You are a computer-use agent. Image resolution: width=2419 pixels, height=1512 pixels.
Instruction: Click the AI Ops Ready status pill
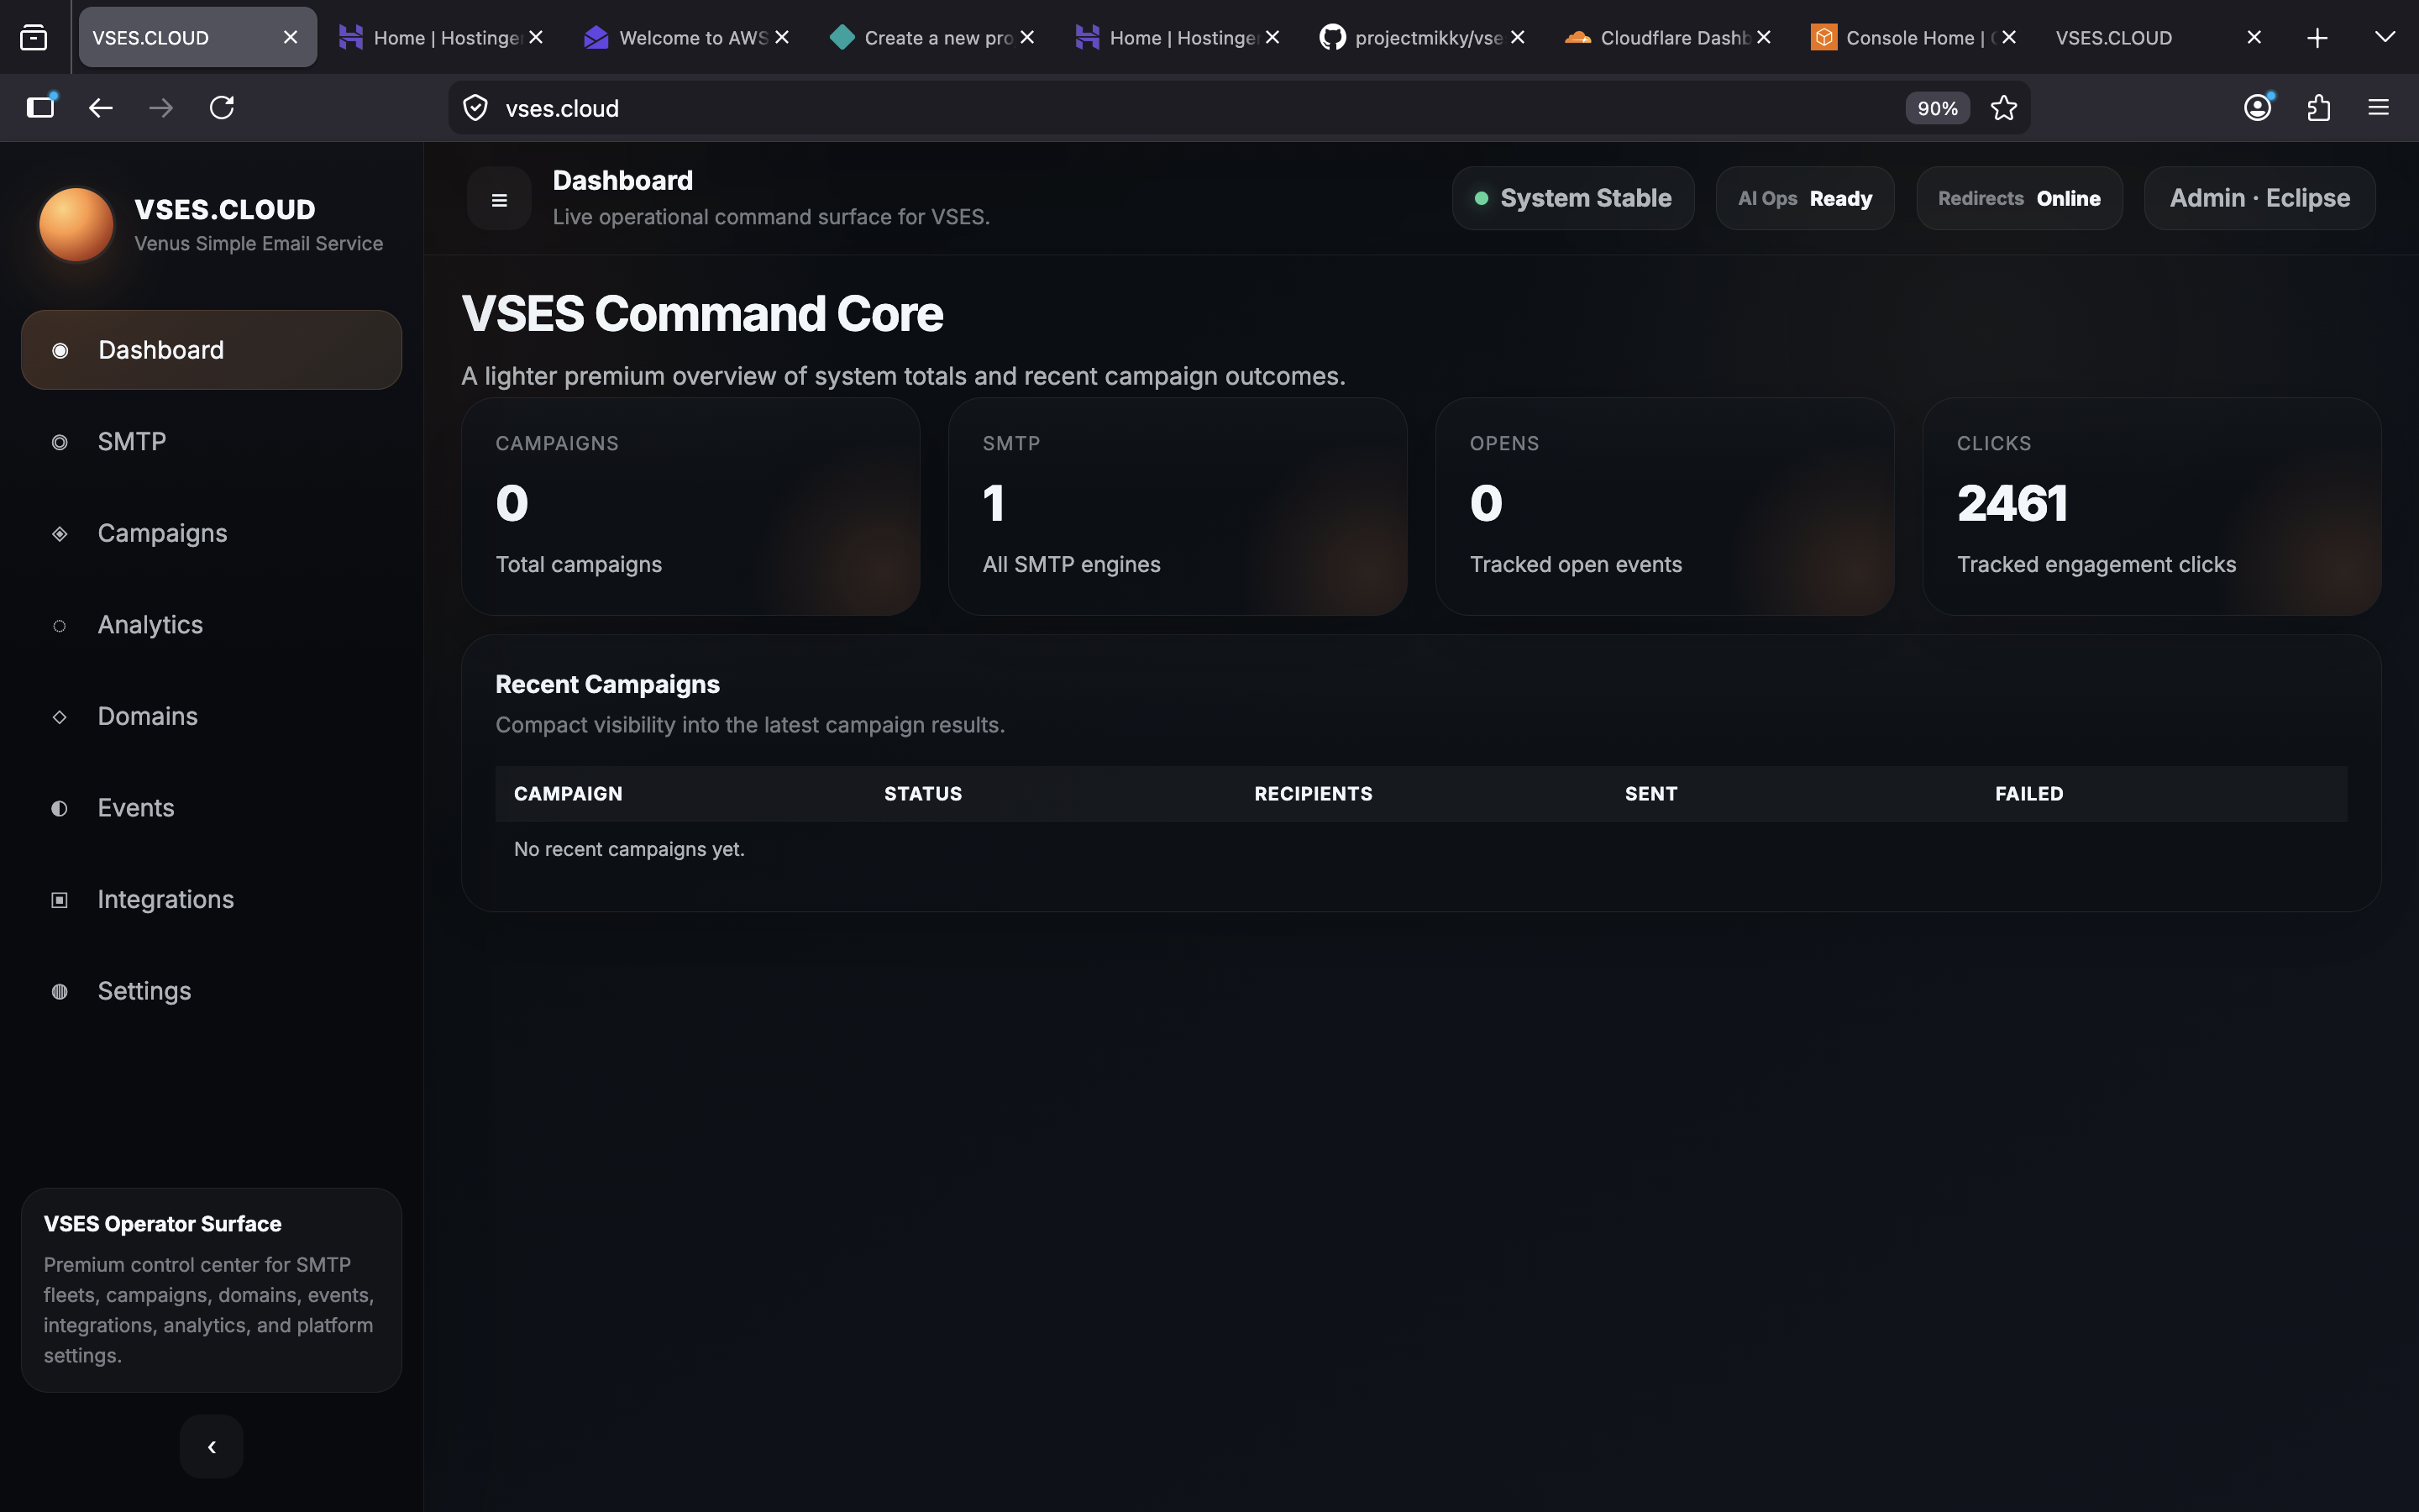pos(1804,198)
